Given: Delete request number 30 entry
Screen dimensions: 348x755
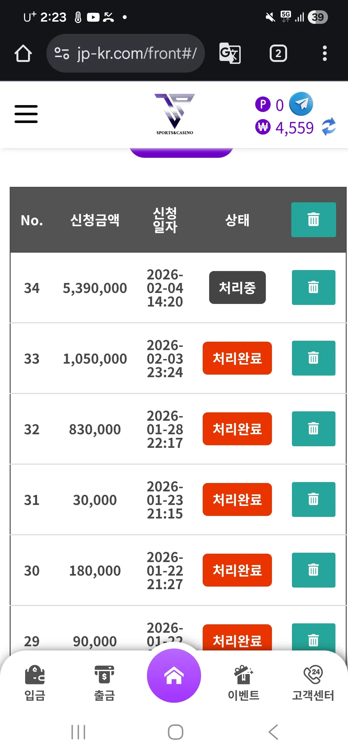Looking at the screenshot, I should pos(314,570).
